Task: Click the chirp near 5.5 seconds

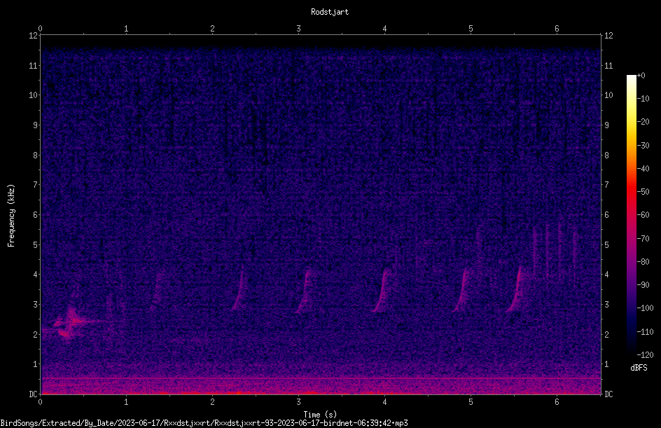Action: click(515, 289)
